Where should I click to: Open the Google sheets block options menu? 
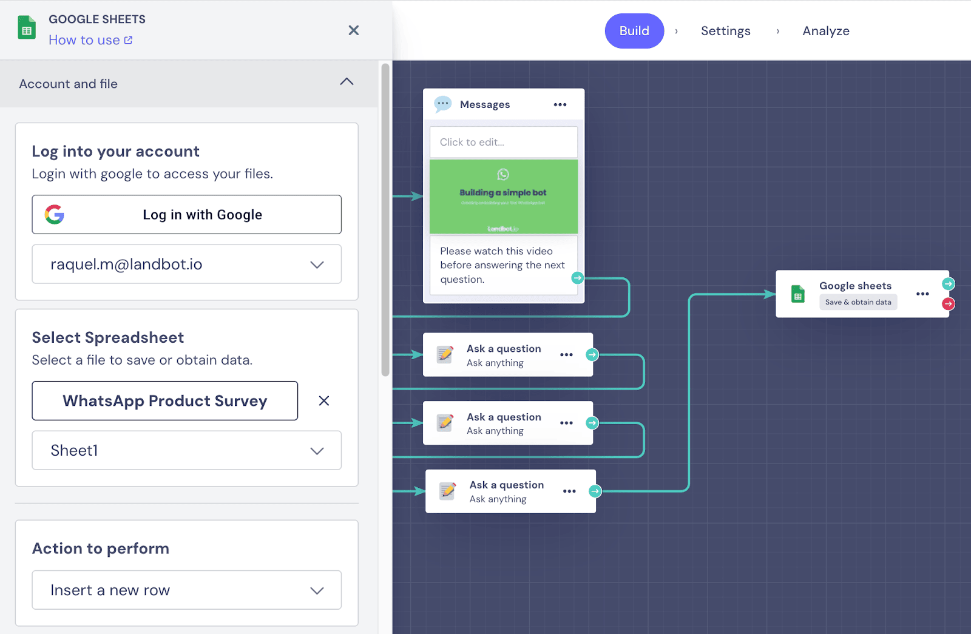click(922, 294)
